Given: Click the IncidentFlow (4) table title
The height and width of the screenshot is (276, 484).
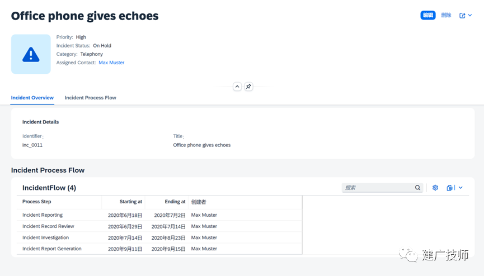Looking at the screenshot, I should click(x=49, y=188).
